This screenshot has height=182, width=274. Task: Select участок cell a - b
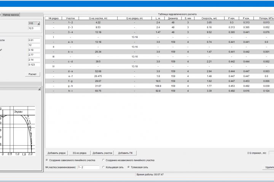(70, 42)
